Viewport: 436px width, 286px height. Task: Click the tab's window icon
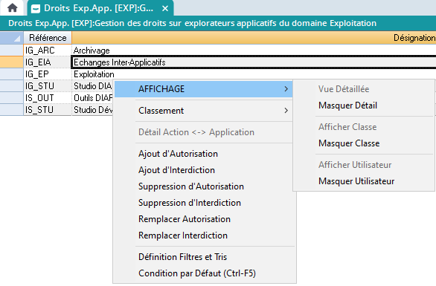36,9
